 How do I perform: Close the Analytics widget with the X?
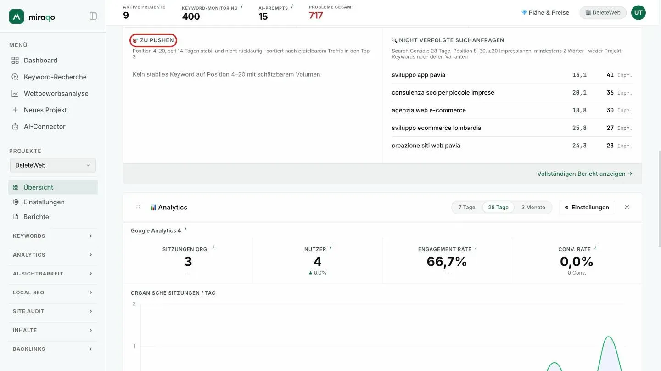click(x=627, y=207)
